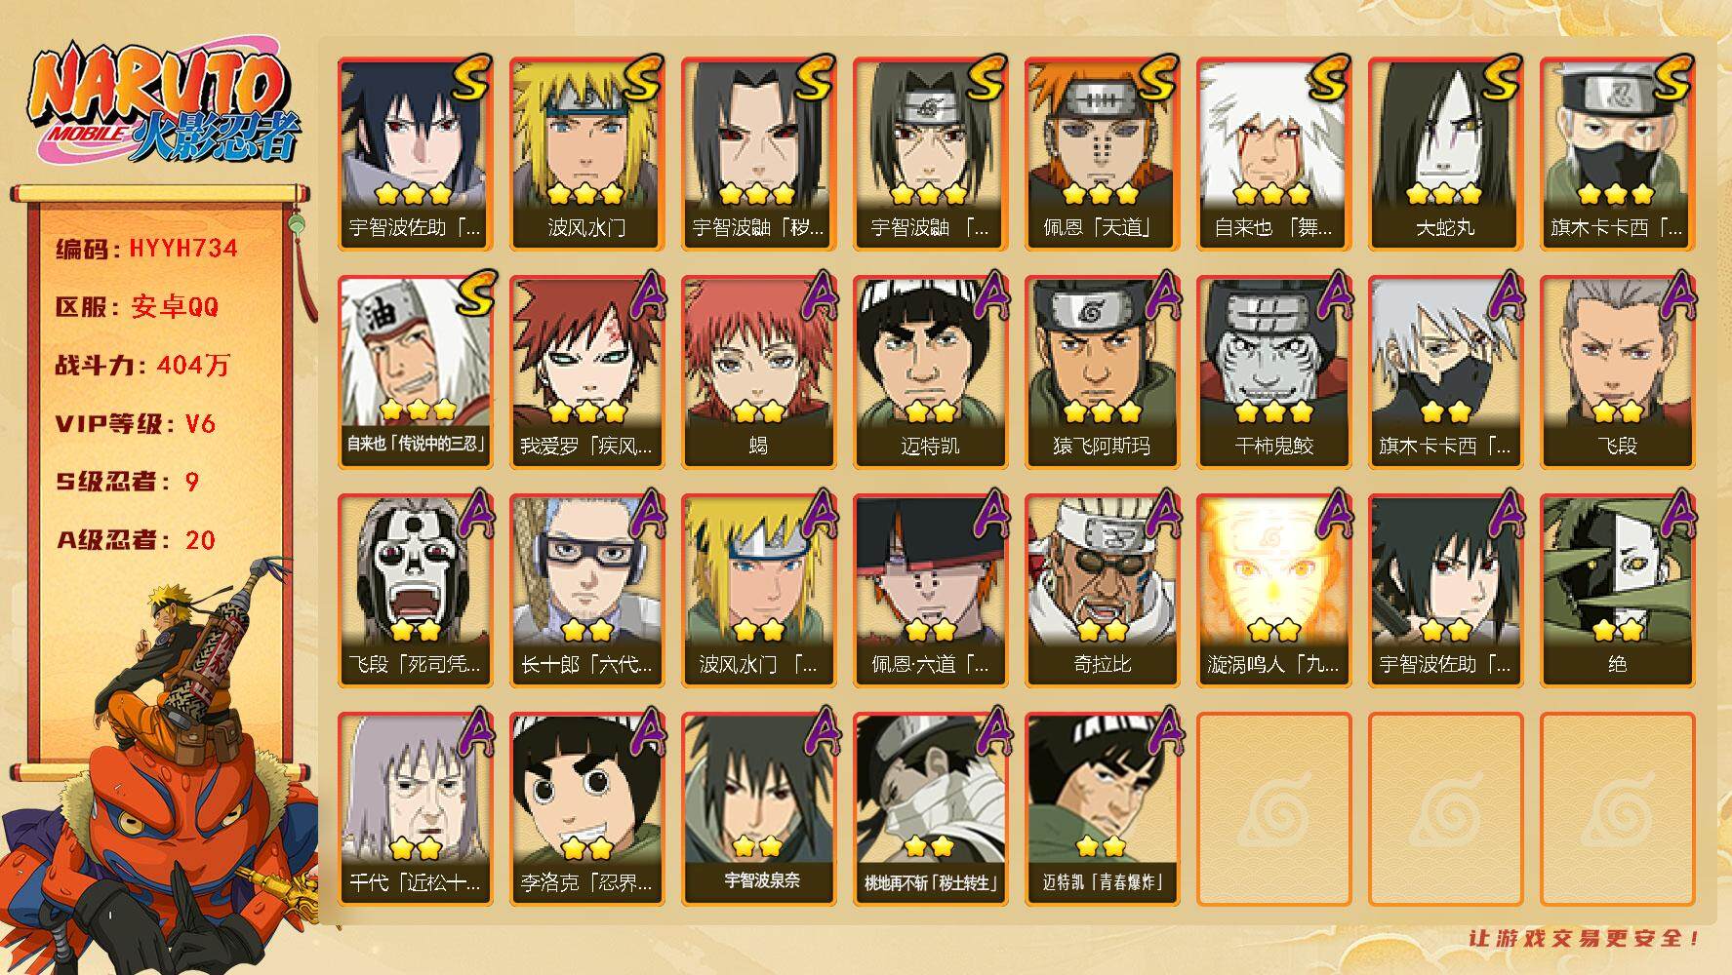Viewport: 1732px width, 975px height.
Task: Click the 迈特凯 ninja portrait
Action: pos(930,371)
